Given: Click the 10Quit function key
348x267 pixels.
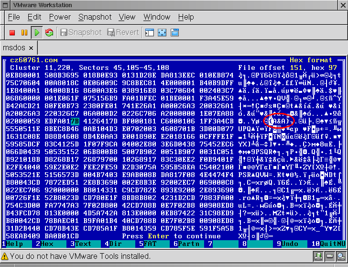Looking at the screenshot, I should coord(328,244).
